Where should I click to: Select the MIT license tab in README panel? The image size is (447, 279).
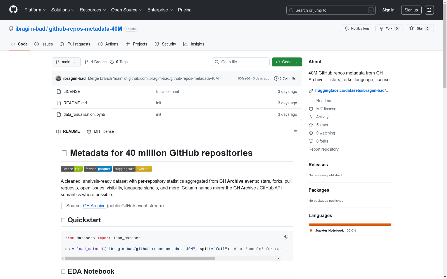pyautogui.click(x=100, y=131)
